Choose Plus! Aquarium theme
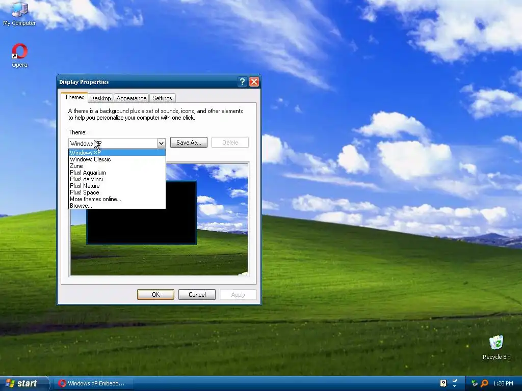 pyautogui.click(x=117, y=173)
